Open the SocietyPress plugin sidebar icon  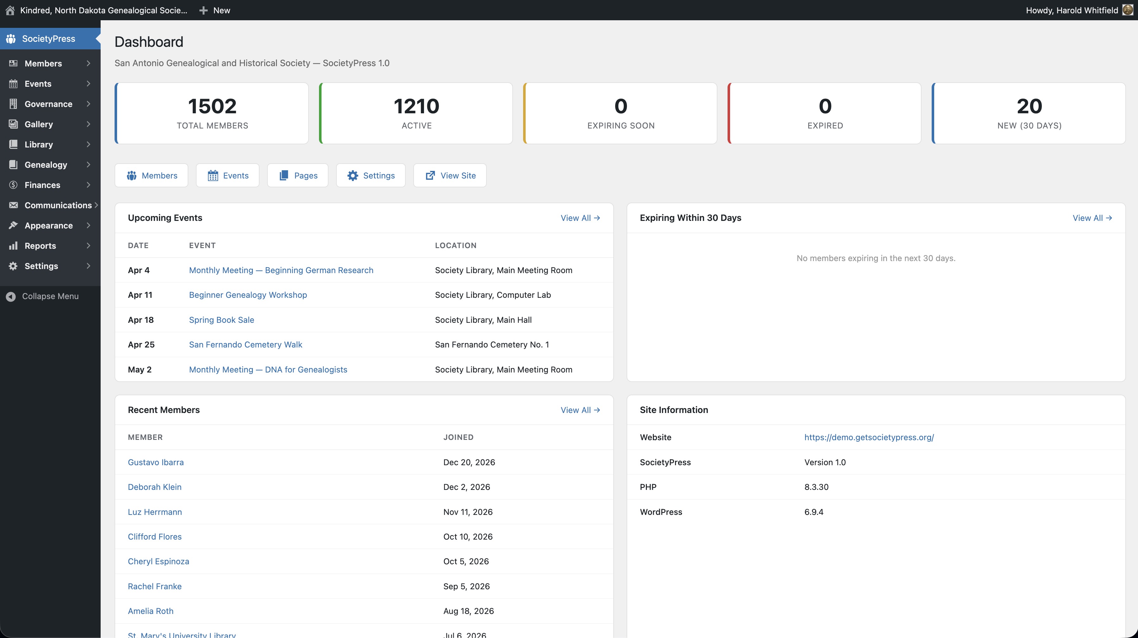click(x=11, y=38)
